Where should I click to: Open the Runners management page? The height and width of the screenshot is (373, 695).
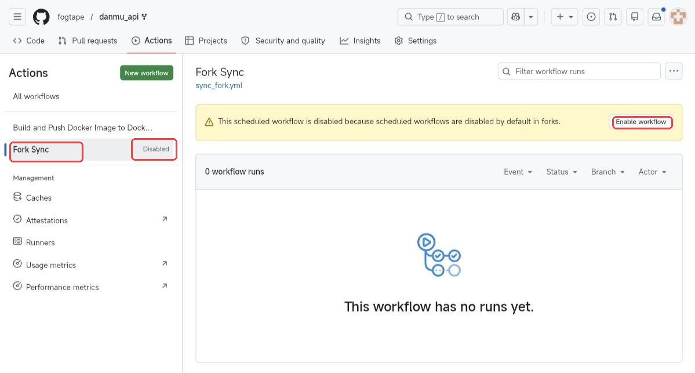41,242
